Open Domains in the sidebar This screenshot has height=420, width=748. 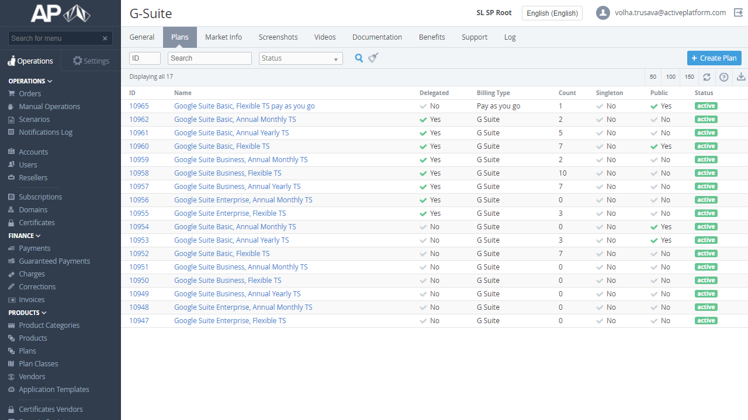coord(33,209)
